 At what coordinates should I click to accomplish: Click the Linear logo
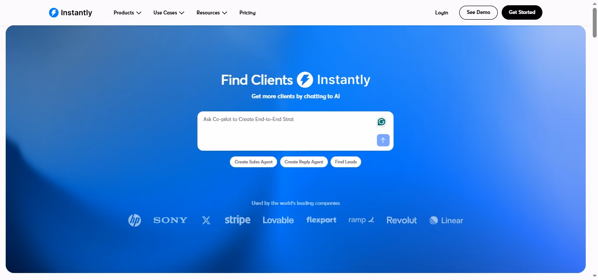click(x=446, y=220)
